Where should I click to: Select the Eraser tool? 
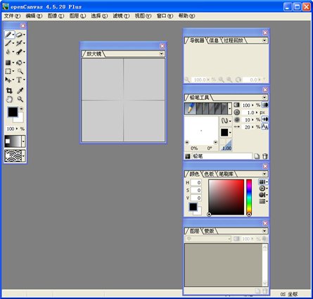point(19,34)
